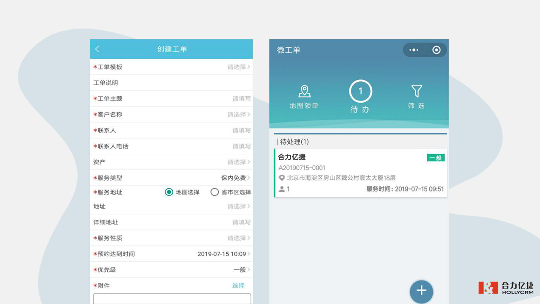The width and height of the screenshot is (540, 304).
Task: Open the three-dots mini program menu
Action: [x=414, y=50]
